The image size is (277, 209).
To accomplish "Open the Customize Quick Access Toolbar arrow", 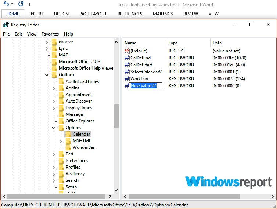I will tap(29, 4).
